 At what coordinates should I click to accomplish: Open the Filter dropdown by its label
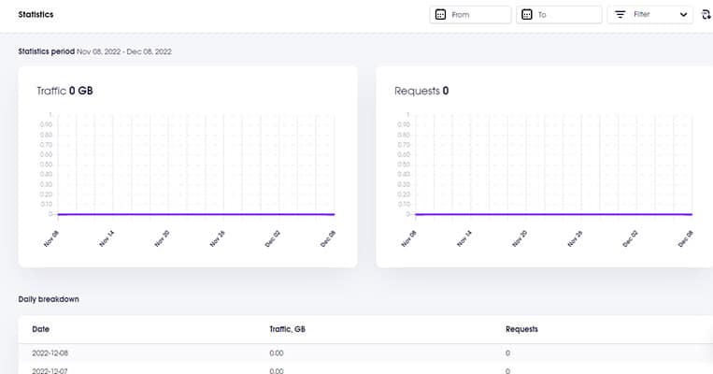(642, 15)
